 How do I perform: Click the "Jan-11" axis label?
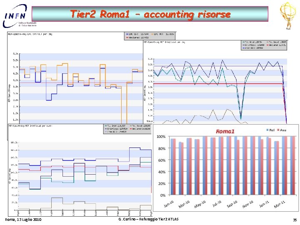point(265,204)
